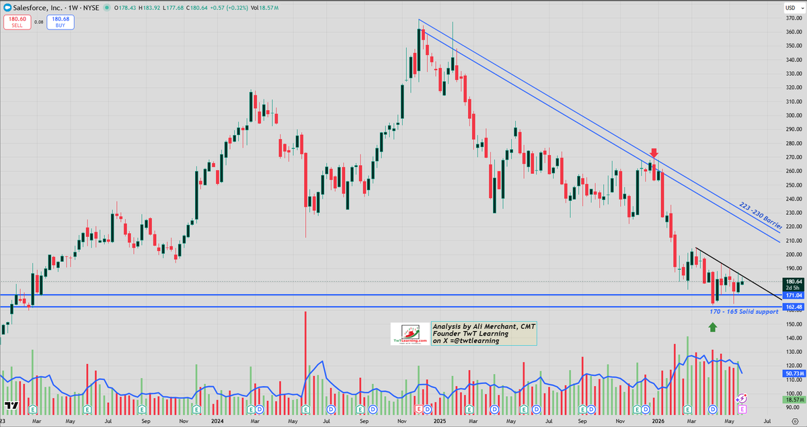Click the 2026 label on time axis
Screen dimensions: 807x427
coord(658,421)
